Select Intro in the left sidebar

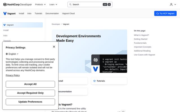tap(5, 36)
